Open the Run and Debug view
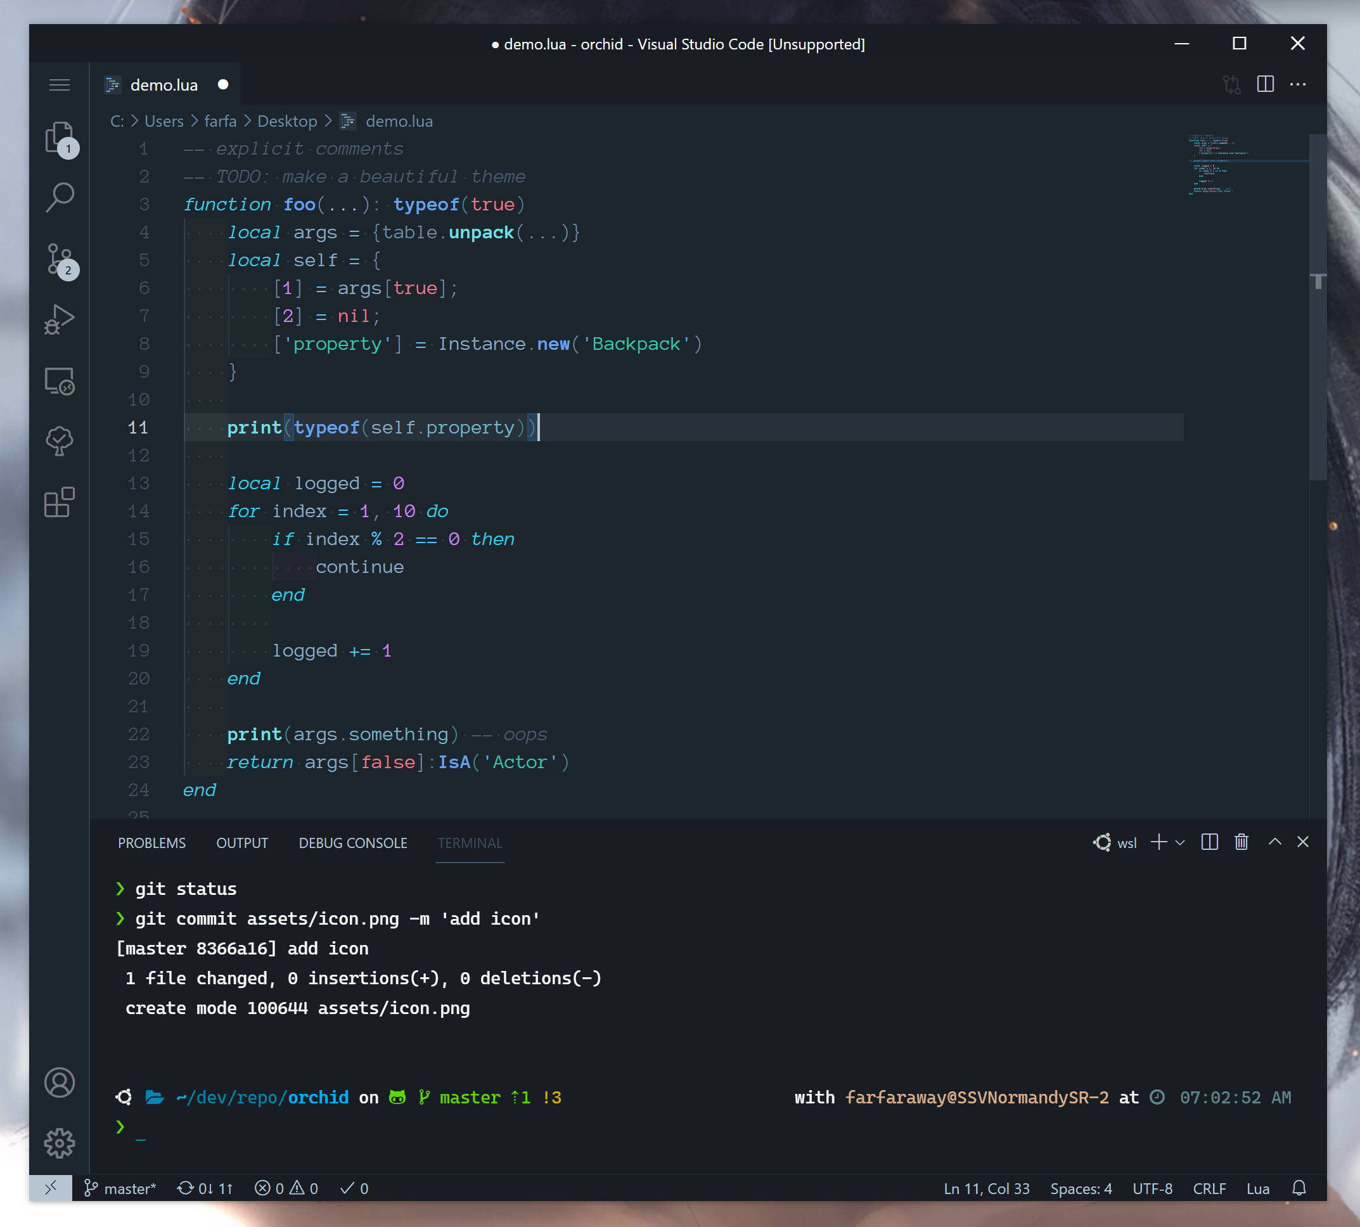The height and width of the screenshot is (1227, 1360). click(60, 319)
